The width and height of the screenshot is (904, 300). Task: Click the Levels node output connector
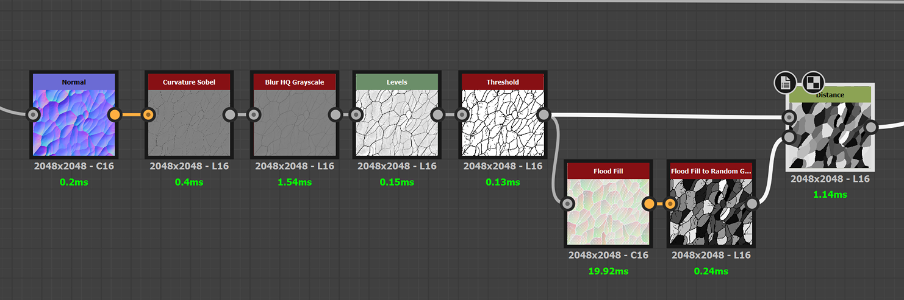tap(438, 114)
